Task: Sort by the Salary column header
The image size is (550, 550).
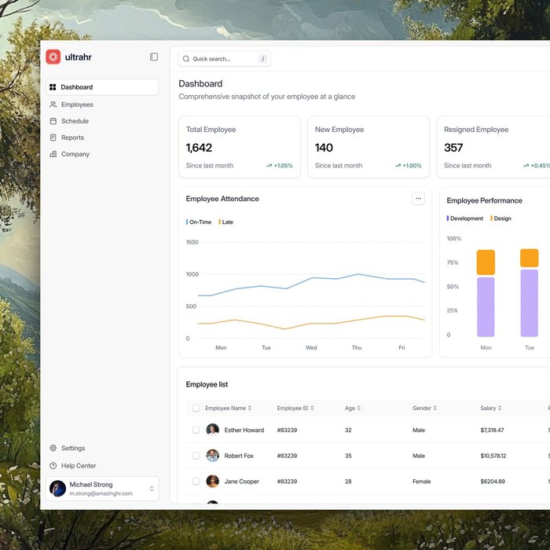Action: click(x=490, y=408)
